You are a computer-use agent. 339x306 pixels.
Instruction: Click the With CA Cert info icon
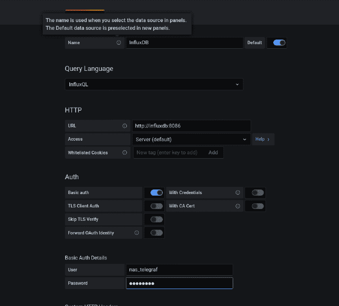coord(238,206)
